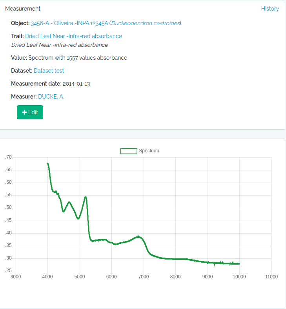Open the Duckeodendron cestroides species link
This screenshot has width=286, height=309.
[146, 23]
